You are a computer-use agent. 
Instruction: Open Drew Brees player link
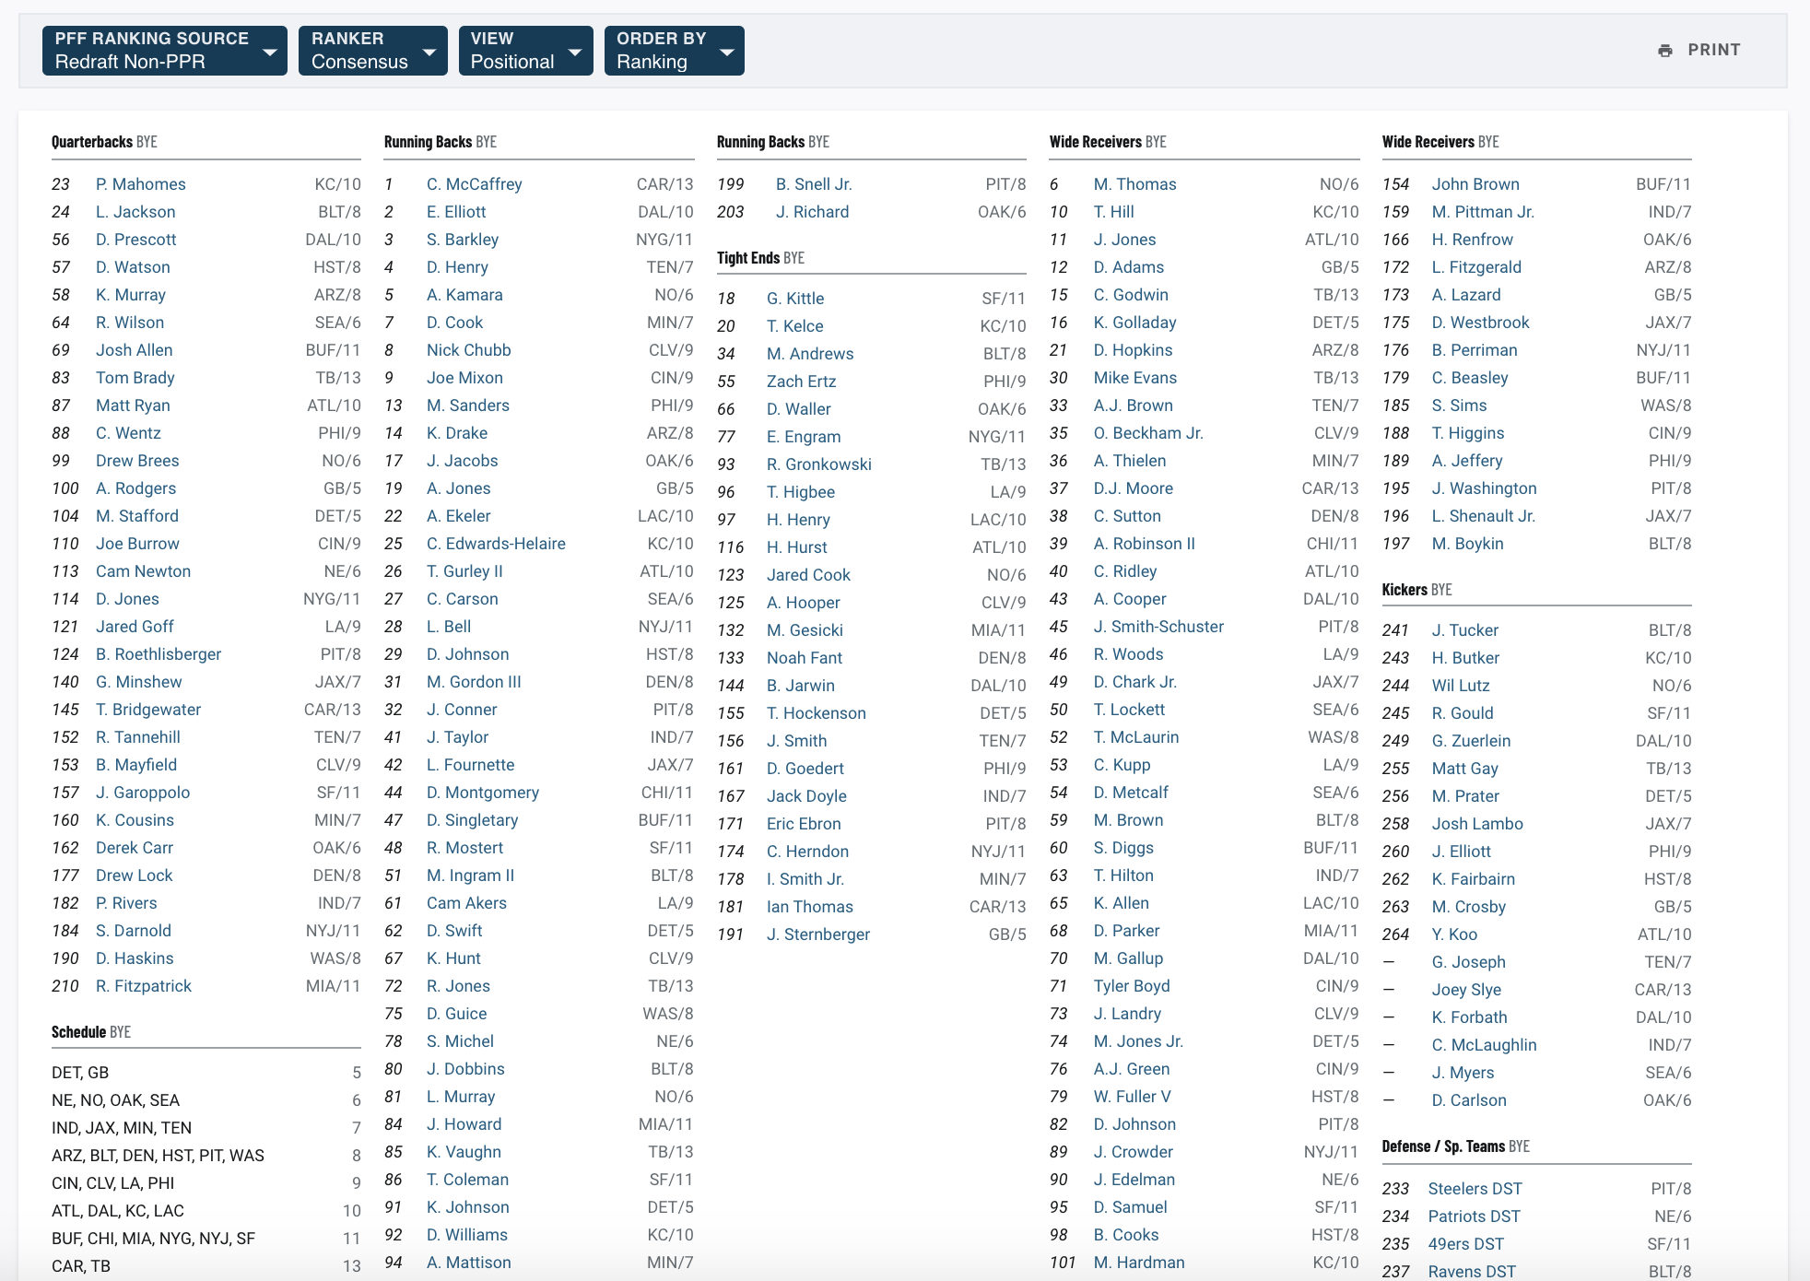point(137,461)
